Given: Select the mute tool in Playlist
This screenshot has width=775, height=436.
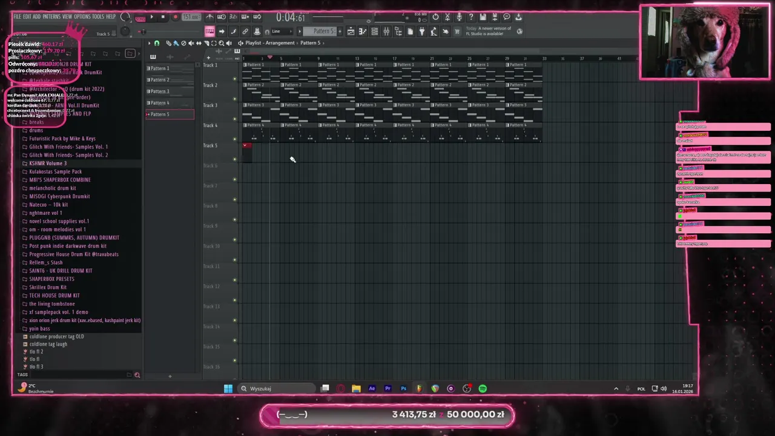Looking at the screenshot, I should [191, 43].
